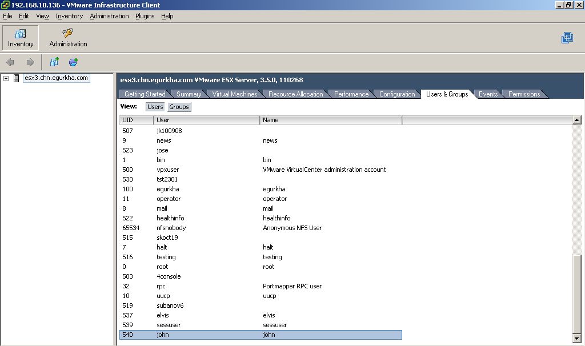Select the nfsnobody user row

point(261,228)
